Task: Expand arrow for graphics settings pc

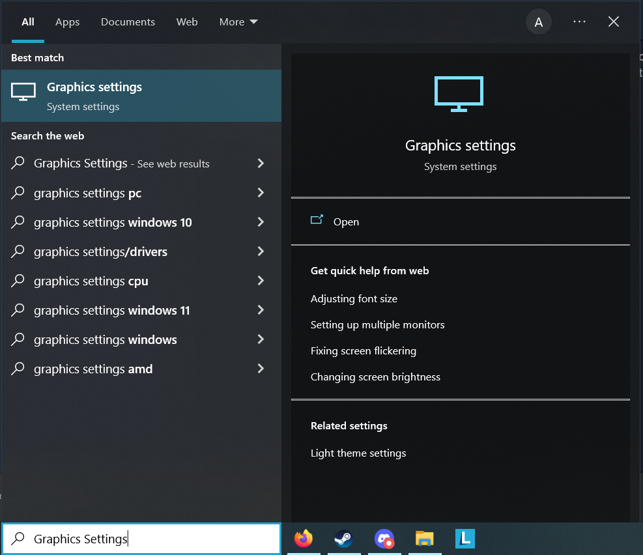Action: [x=261, y=193]
